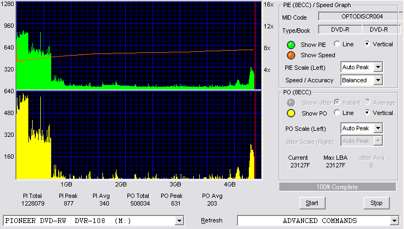Click the PO Peak value 631
This screenshot has height=229, width=404.
click(175, 203)
